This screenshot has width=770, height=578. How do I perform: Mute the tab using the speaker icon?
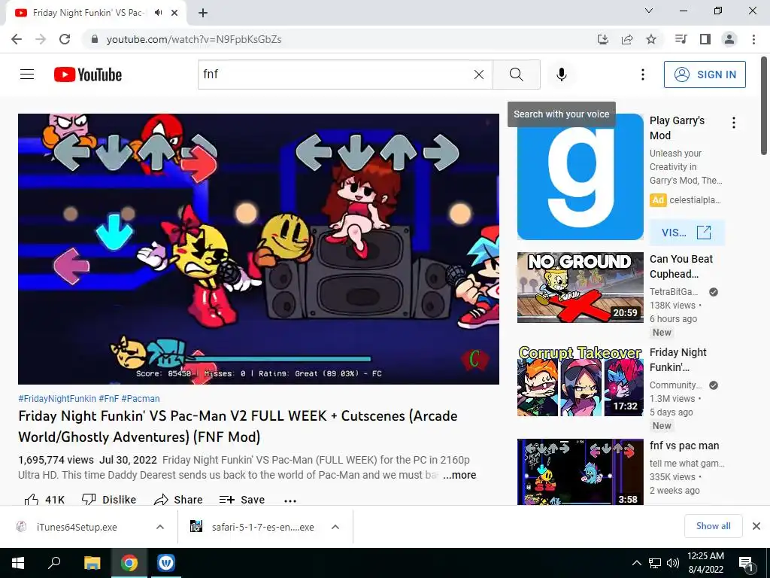pos(158,13)
